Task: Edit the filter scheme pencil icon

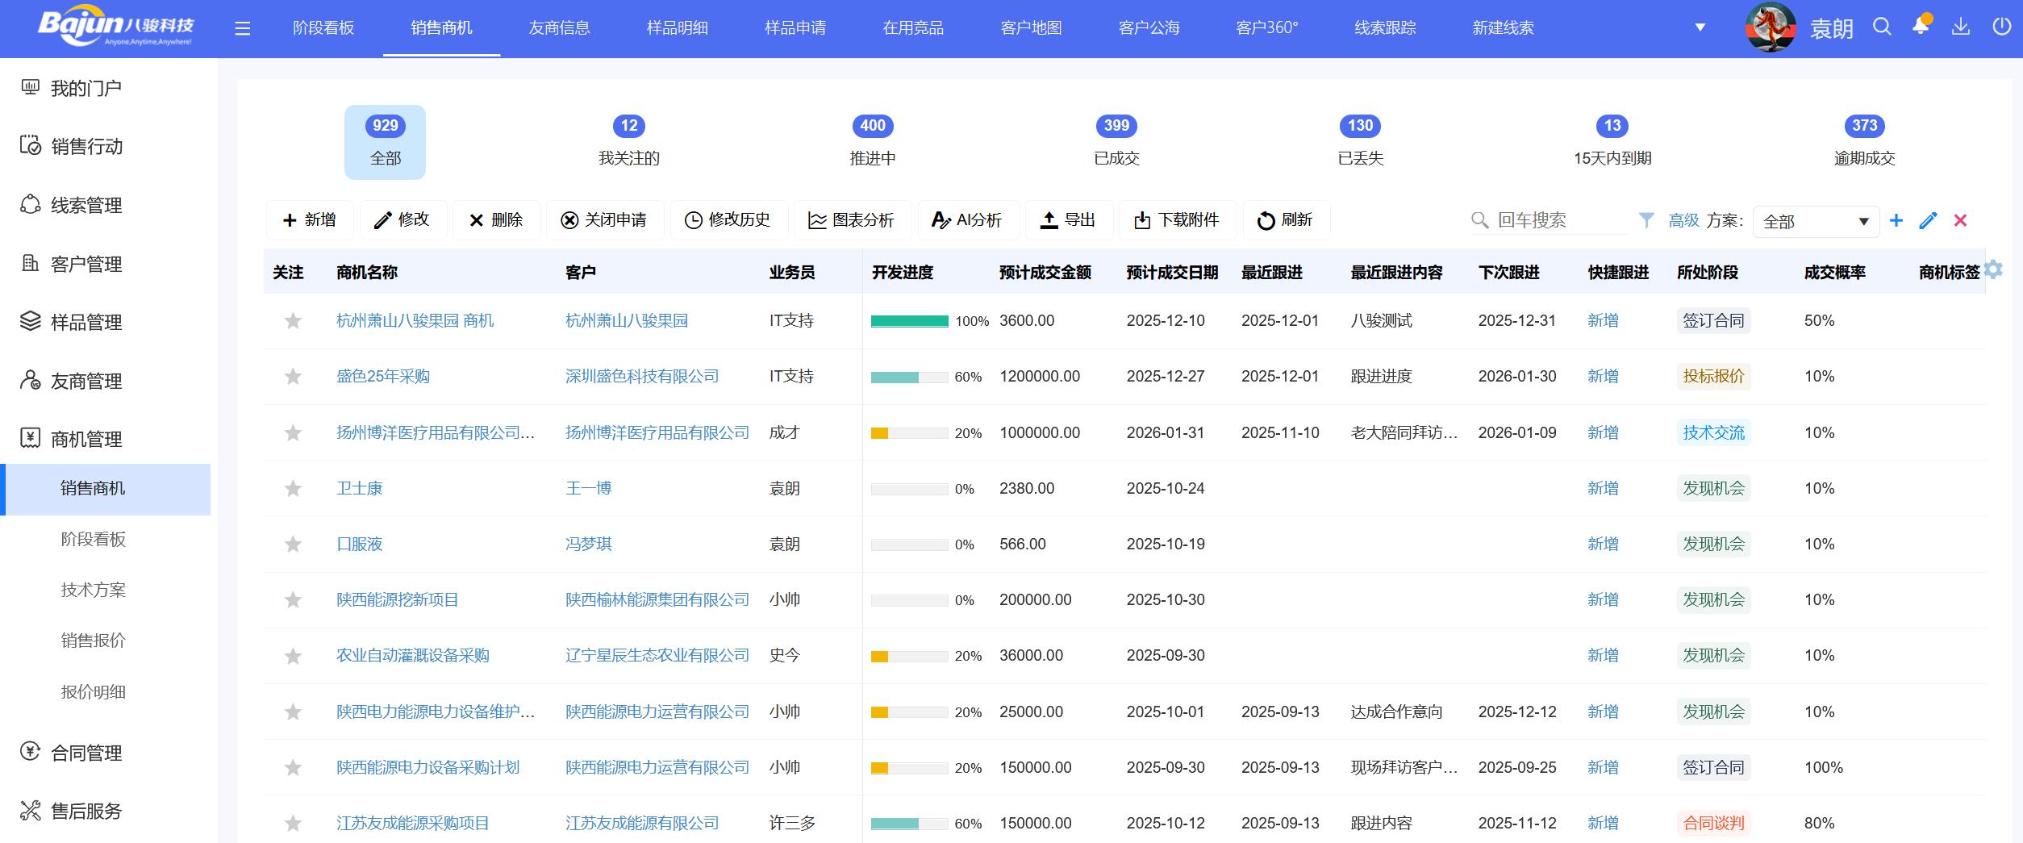Action: point(1928,220)
